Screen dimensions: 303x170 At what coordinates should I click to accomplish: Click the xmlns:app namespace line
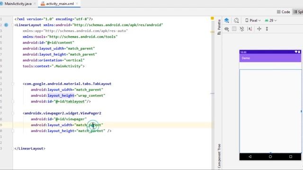[75, 31]
